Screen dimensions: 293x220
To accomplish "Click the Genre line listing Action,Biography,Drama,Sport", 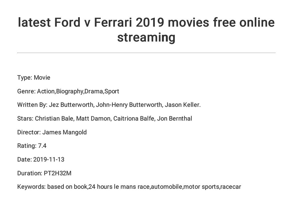I will 68,91.
